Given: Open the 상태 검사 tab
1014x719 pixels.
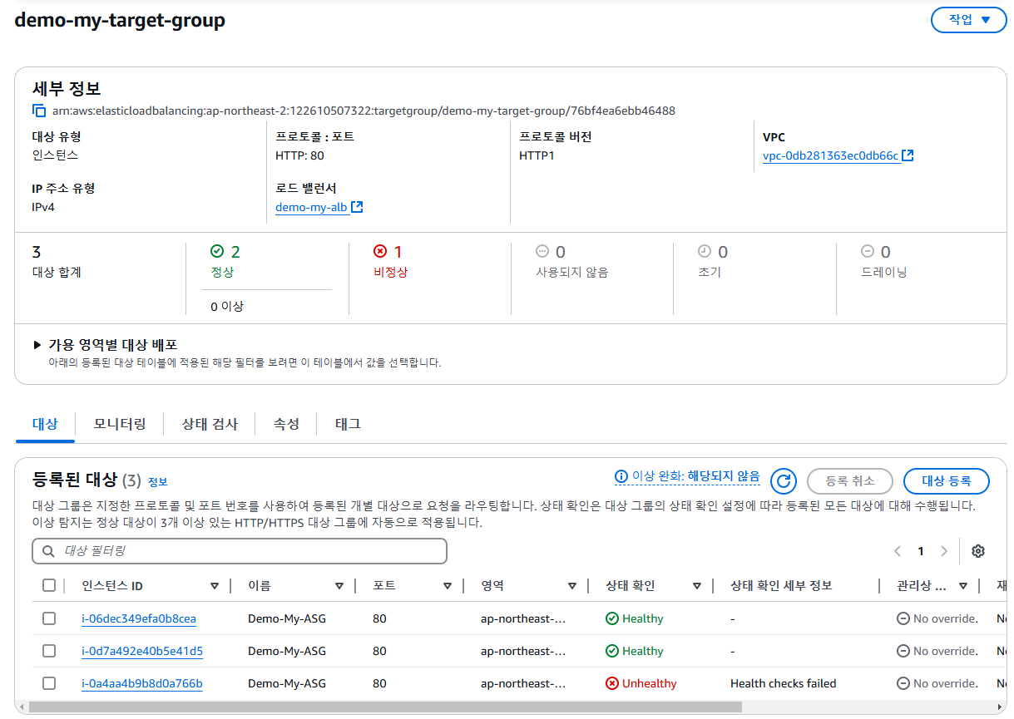Looking at the screenshot, I should click(x=210, y=424).
